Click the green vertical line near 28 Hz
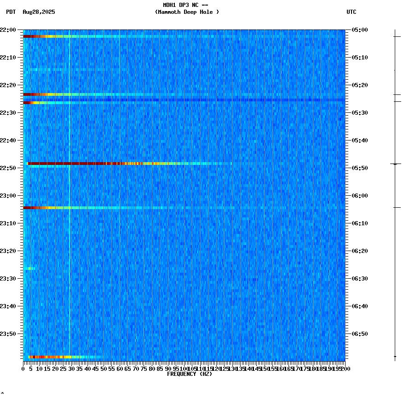 pos(69,184)
